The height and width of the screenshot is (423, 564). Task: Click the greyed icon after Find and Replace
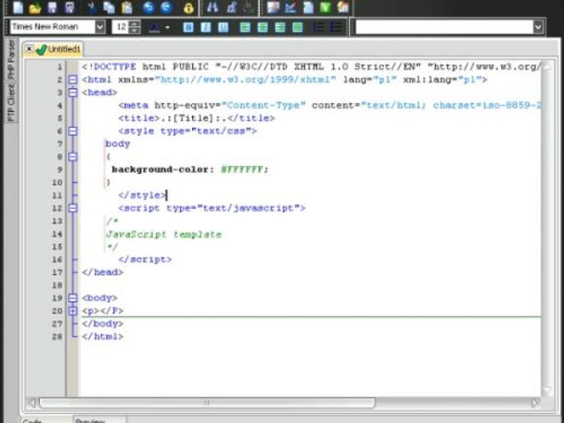(248, 7)
